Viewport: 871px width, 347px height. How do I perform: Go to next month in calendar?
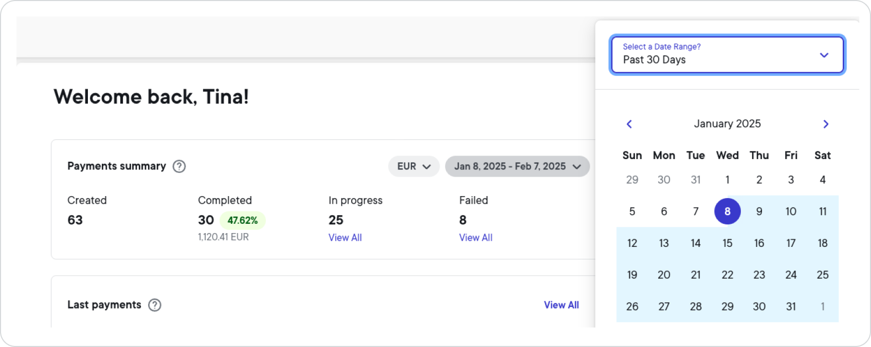click(826, 124)
